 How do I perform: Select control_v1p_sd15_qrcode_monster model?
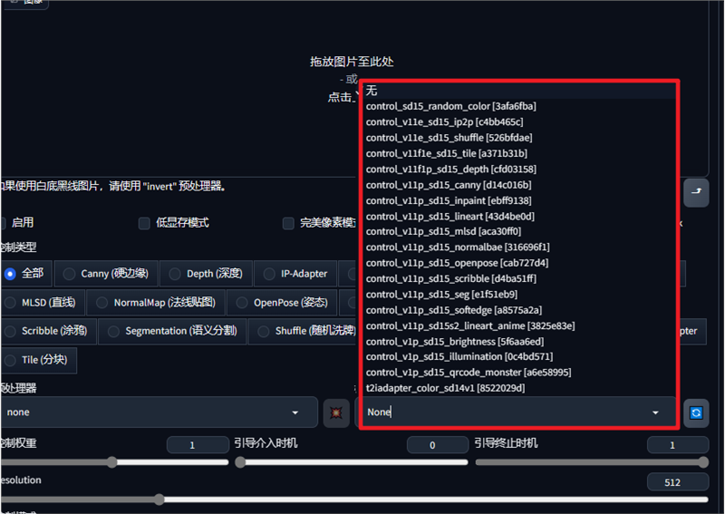[x=517, y=373]
